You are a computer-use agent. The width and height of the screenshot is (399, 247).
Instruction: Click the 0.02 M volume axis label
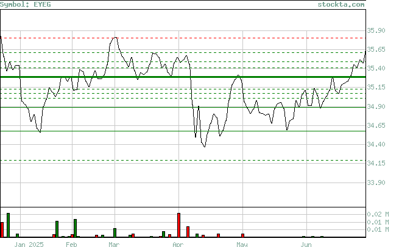pos(378,214)
